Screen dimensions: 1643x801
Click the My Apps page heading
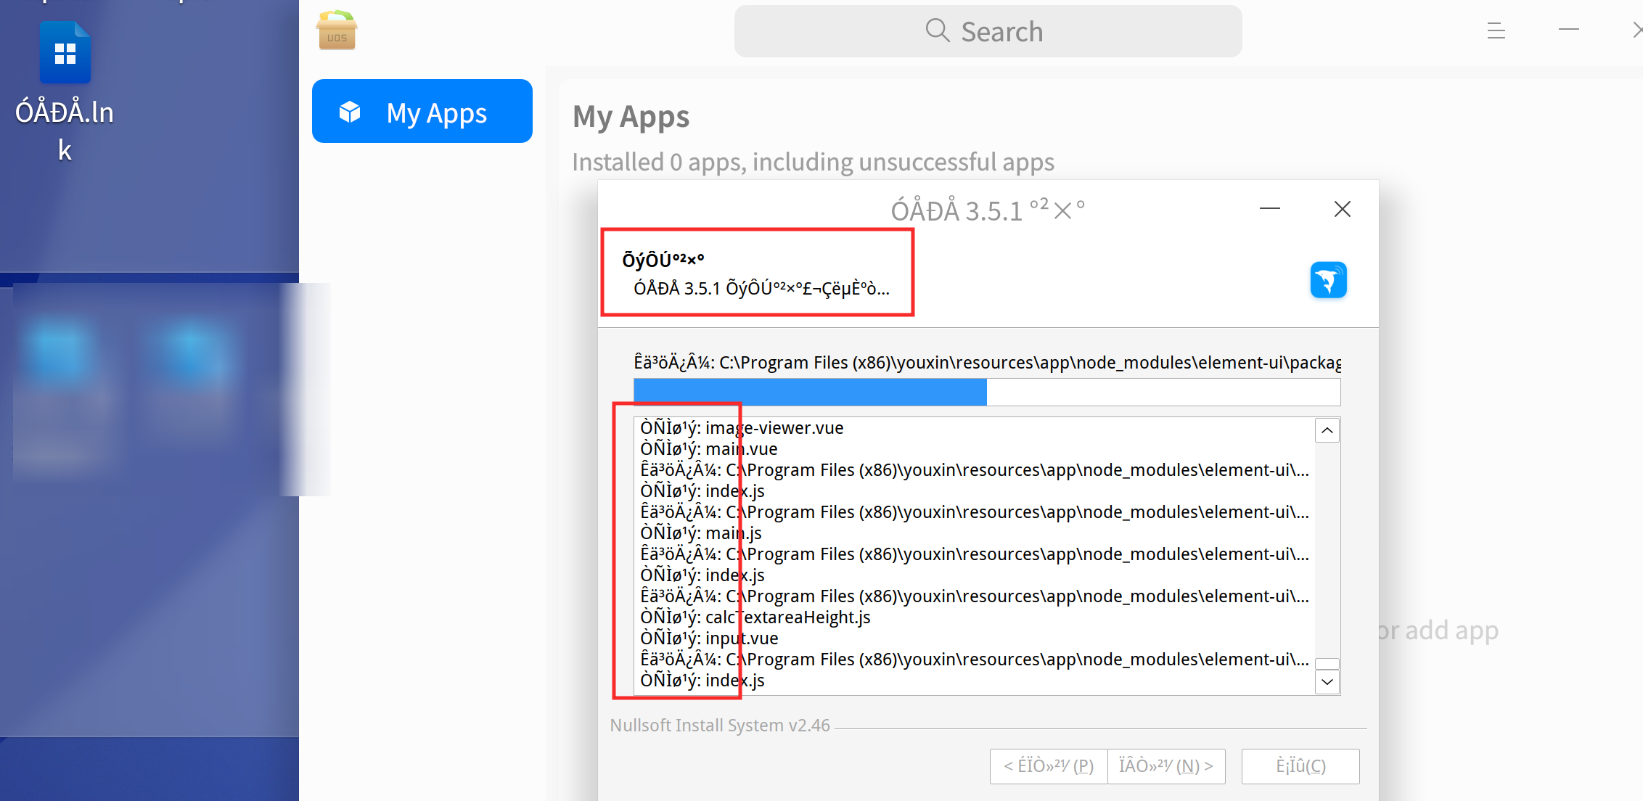(631, 117)
